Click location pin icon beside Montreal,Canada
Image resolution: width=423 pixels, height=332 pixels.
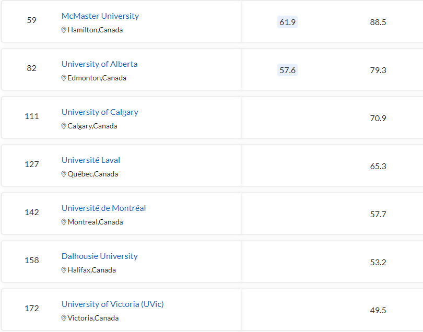point(64,222)
